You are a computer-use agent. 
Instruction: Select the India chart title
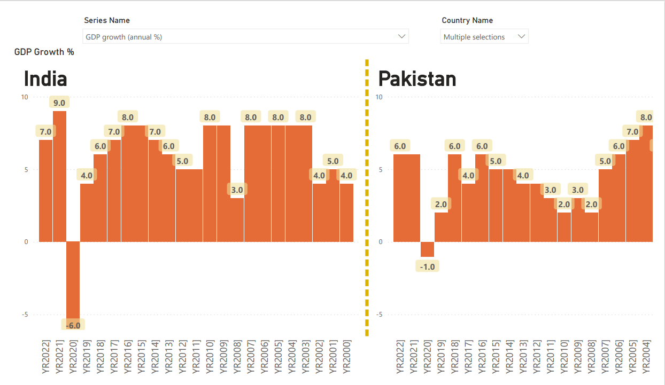point(45,78)
